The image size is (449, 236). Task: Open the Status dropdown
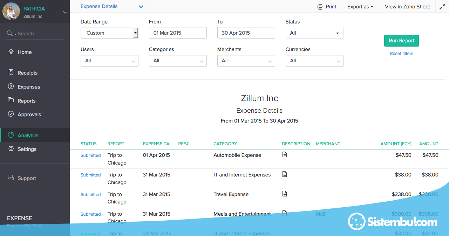click(314, 33)
